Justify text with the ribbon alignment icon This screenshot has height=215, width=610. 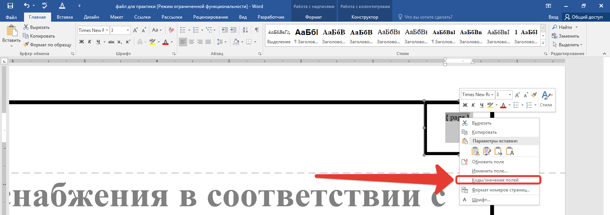pos(208,42)
